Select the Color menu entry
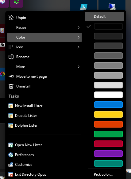Image resolution: width=131 pixels, height=179 pixels. point(44,37)
